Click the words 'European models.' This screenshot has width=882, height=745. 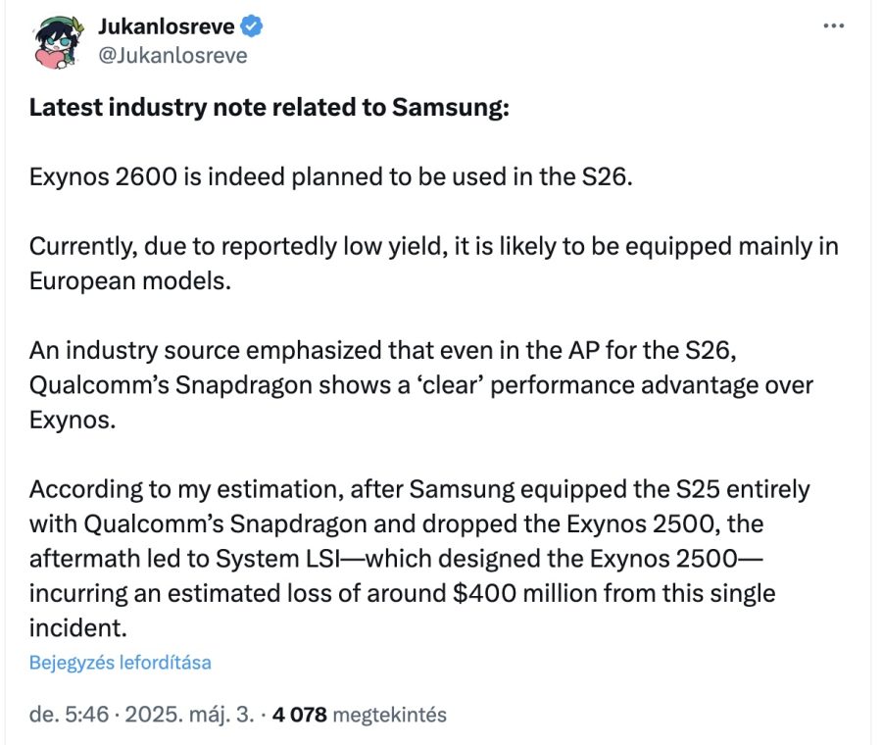[117, 279]
